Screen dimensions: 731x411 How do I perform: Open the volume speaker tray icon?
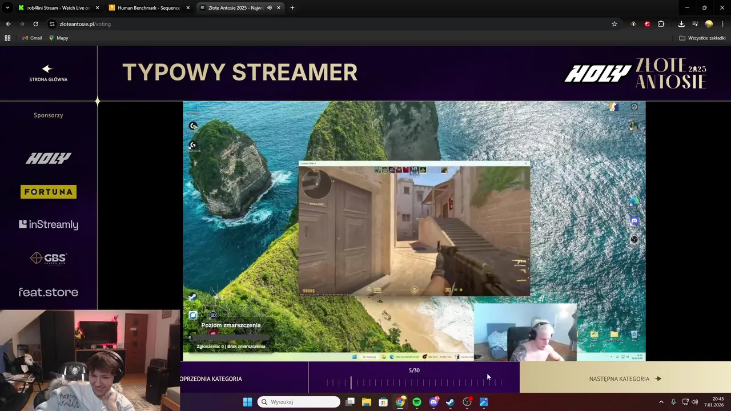(x=695, y=402)
